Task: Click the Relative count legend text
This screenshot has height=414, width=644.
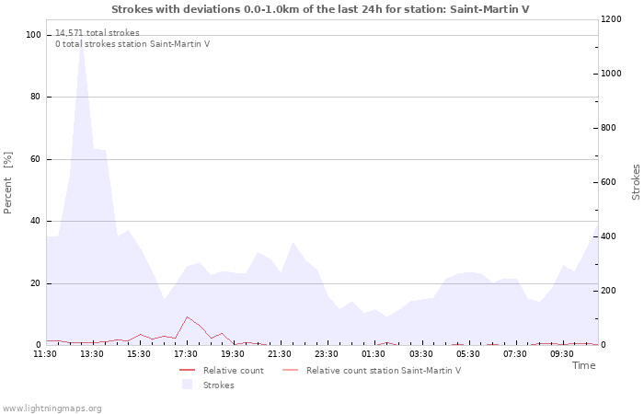Action: (x=234, y=371)
